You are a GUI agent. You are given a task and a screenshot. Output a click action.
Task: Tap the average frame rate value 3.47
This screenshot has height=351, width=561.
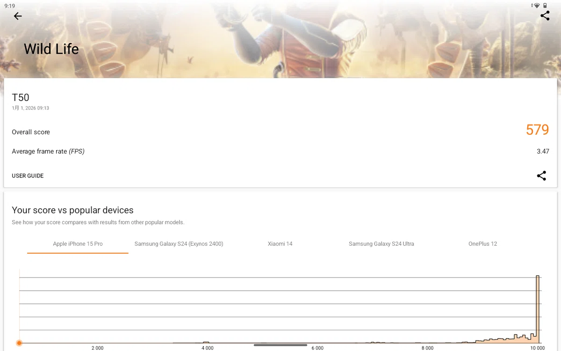tap(543, 151)
